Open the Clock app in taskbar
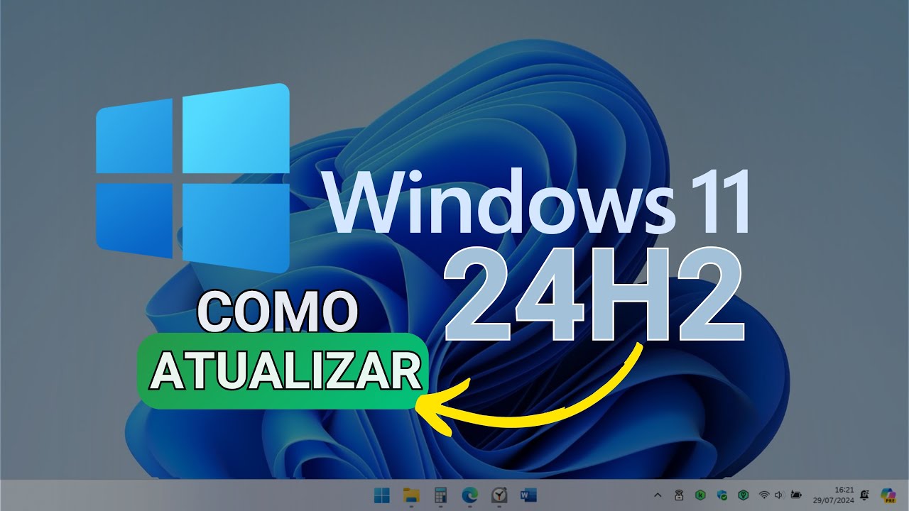This screenshot has width=909, height=511. [x=499, y=495]
